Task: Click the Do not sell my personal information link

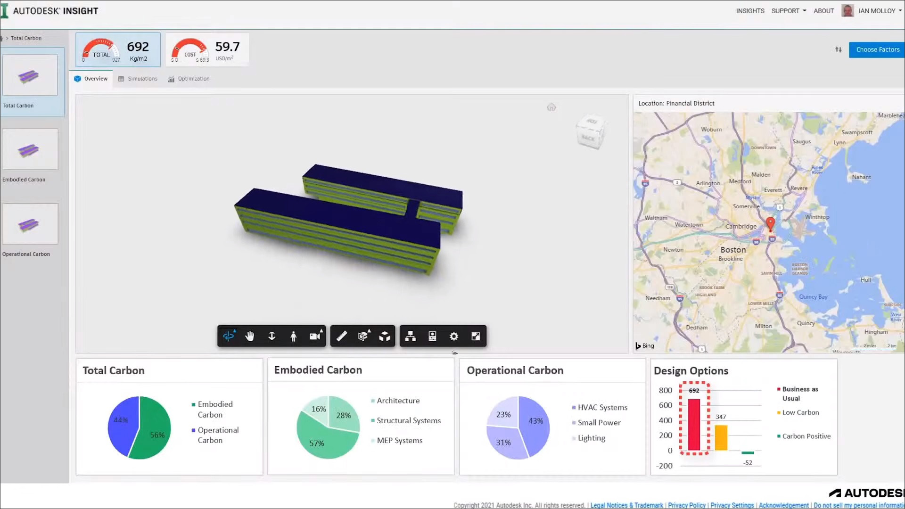Action: (x=859, y=505)
